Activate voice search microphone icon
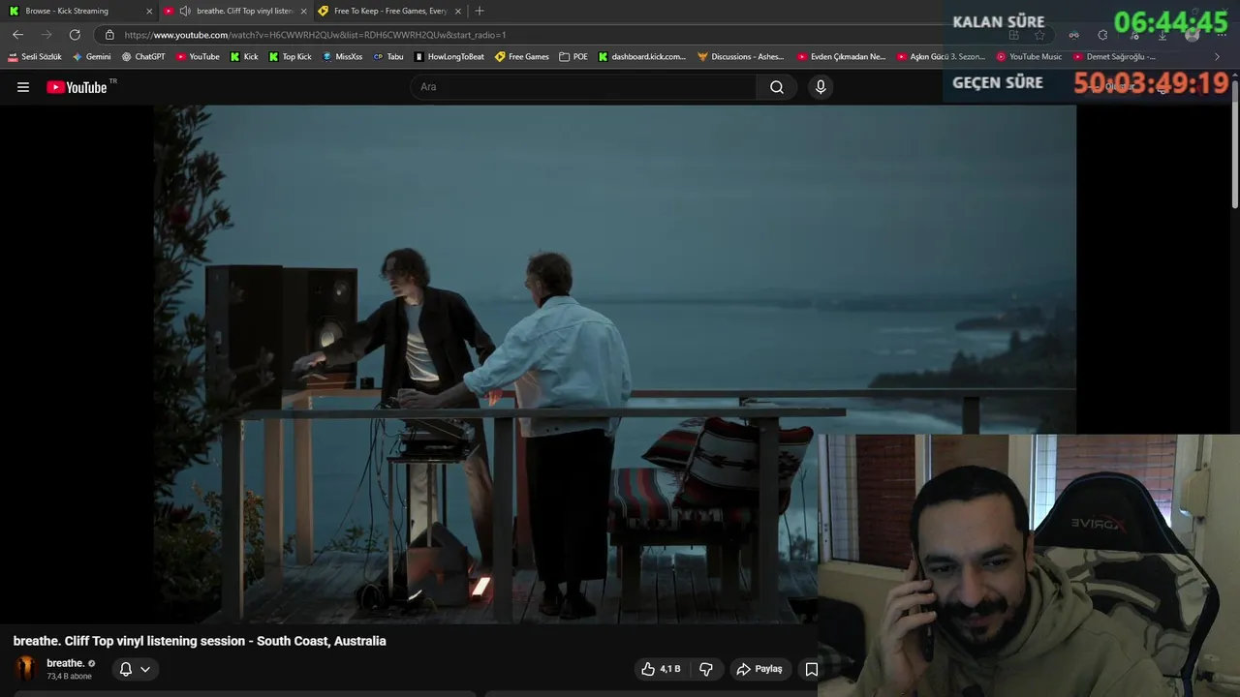The height and width of the screenshot is (697, 1240). pos(821,87)
